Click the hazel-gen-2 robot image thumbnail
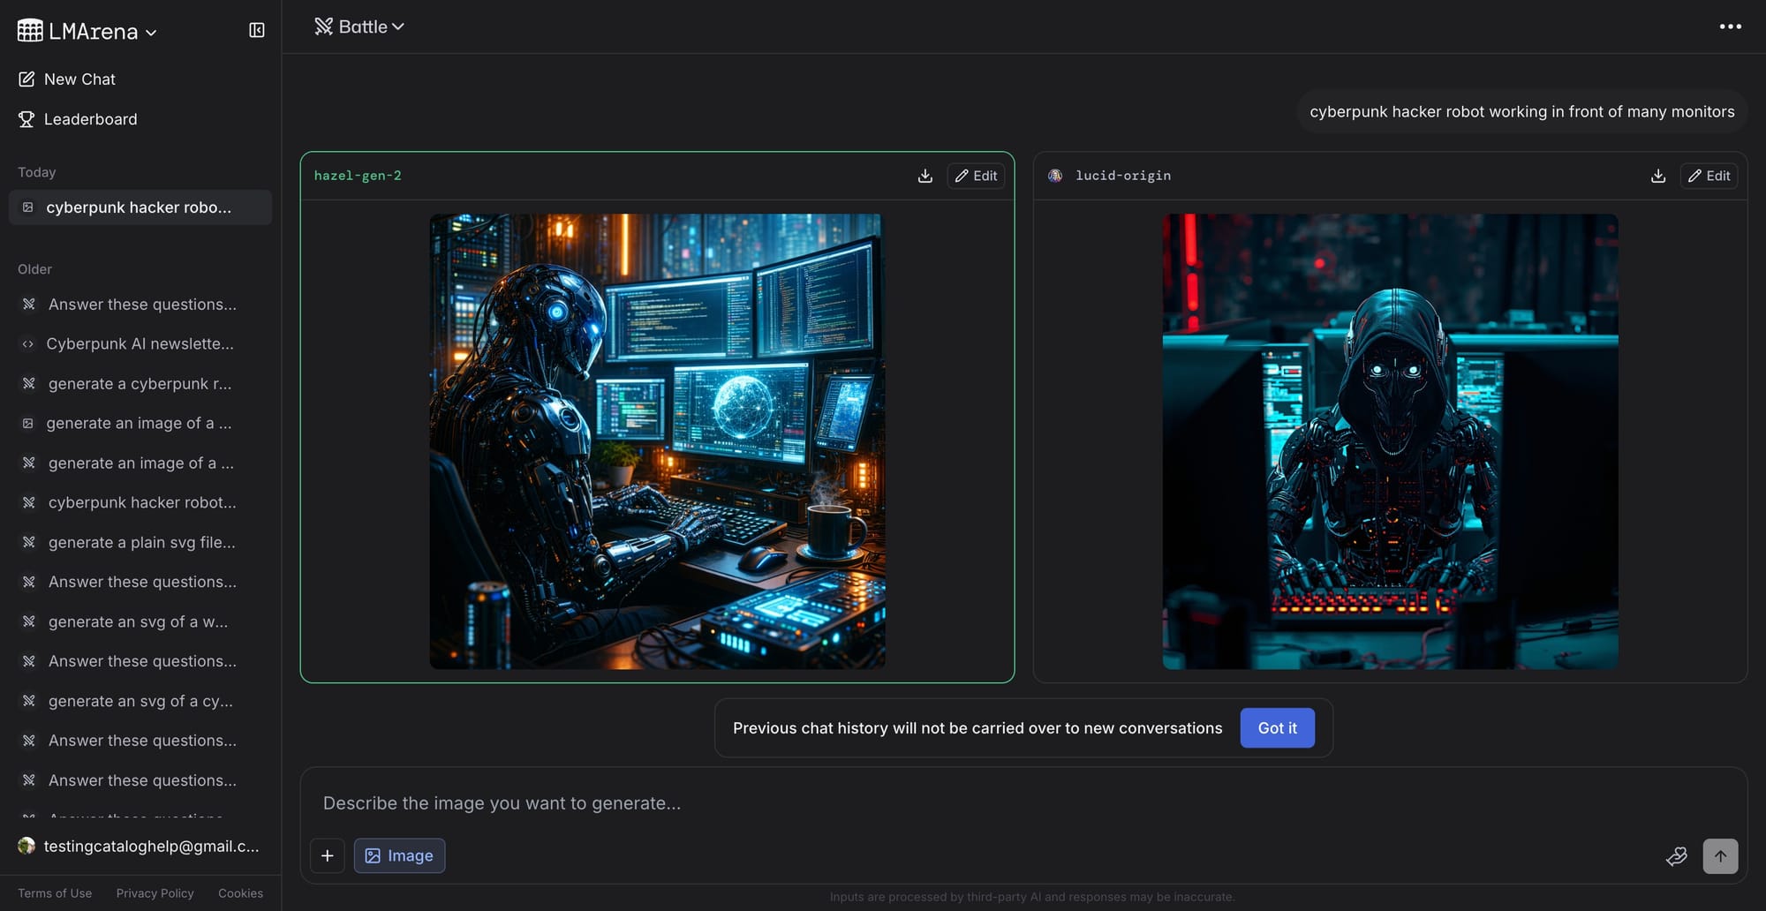 pyautogui.click(x=656, y=440)
